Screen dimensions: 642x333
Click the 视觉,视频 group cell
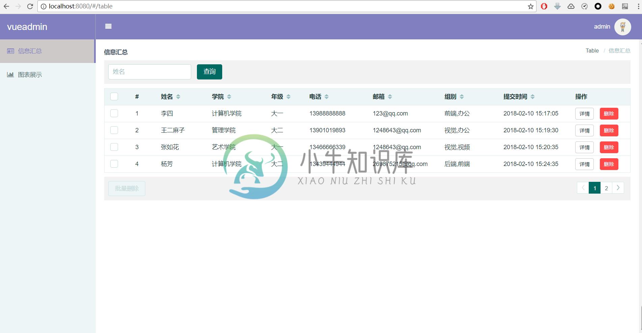(x=457, y=147)
